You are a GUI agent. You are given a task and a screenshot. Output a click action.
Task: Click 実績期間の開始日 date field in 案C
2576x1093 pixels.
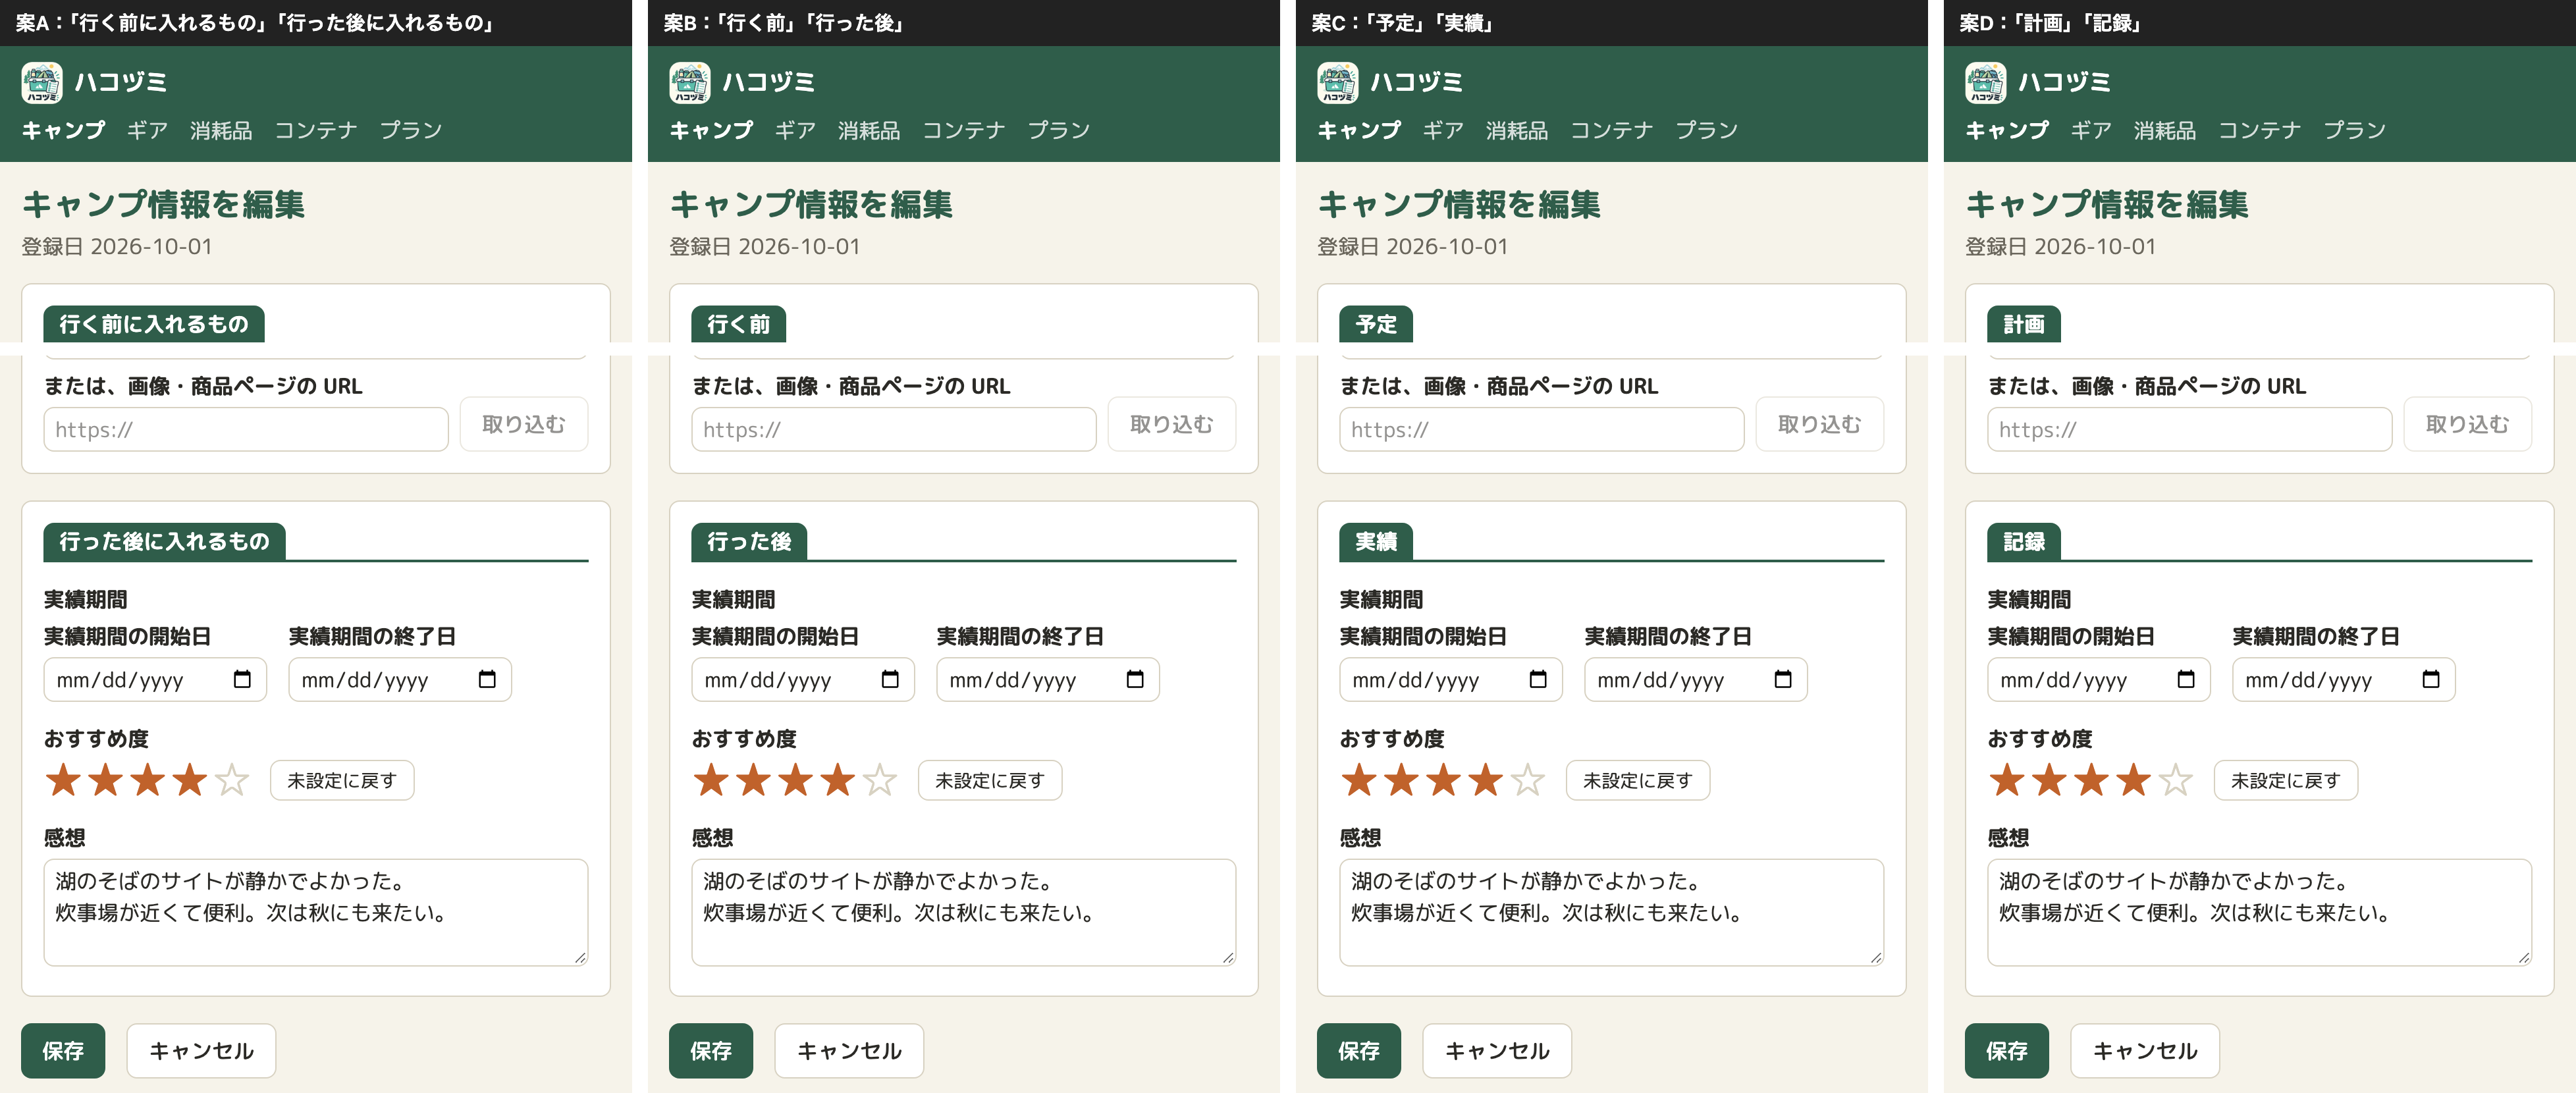click(x=1451, y=680)
